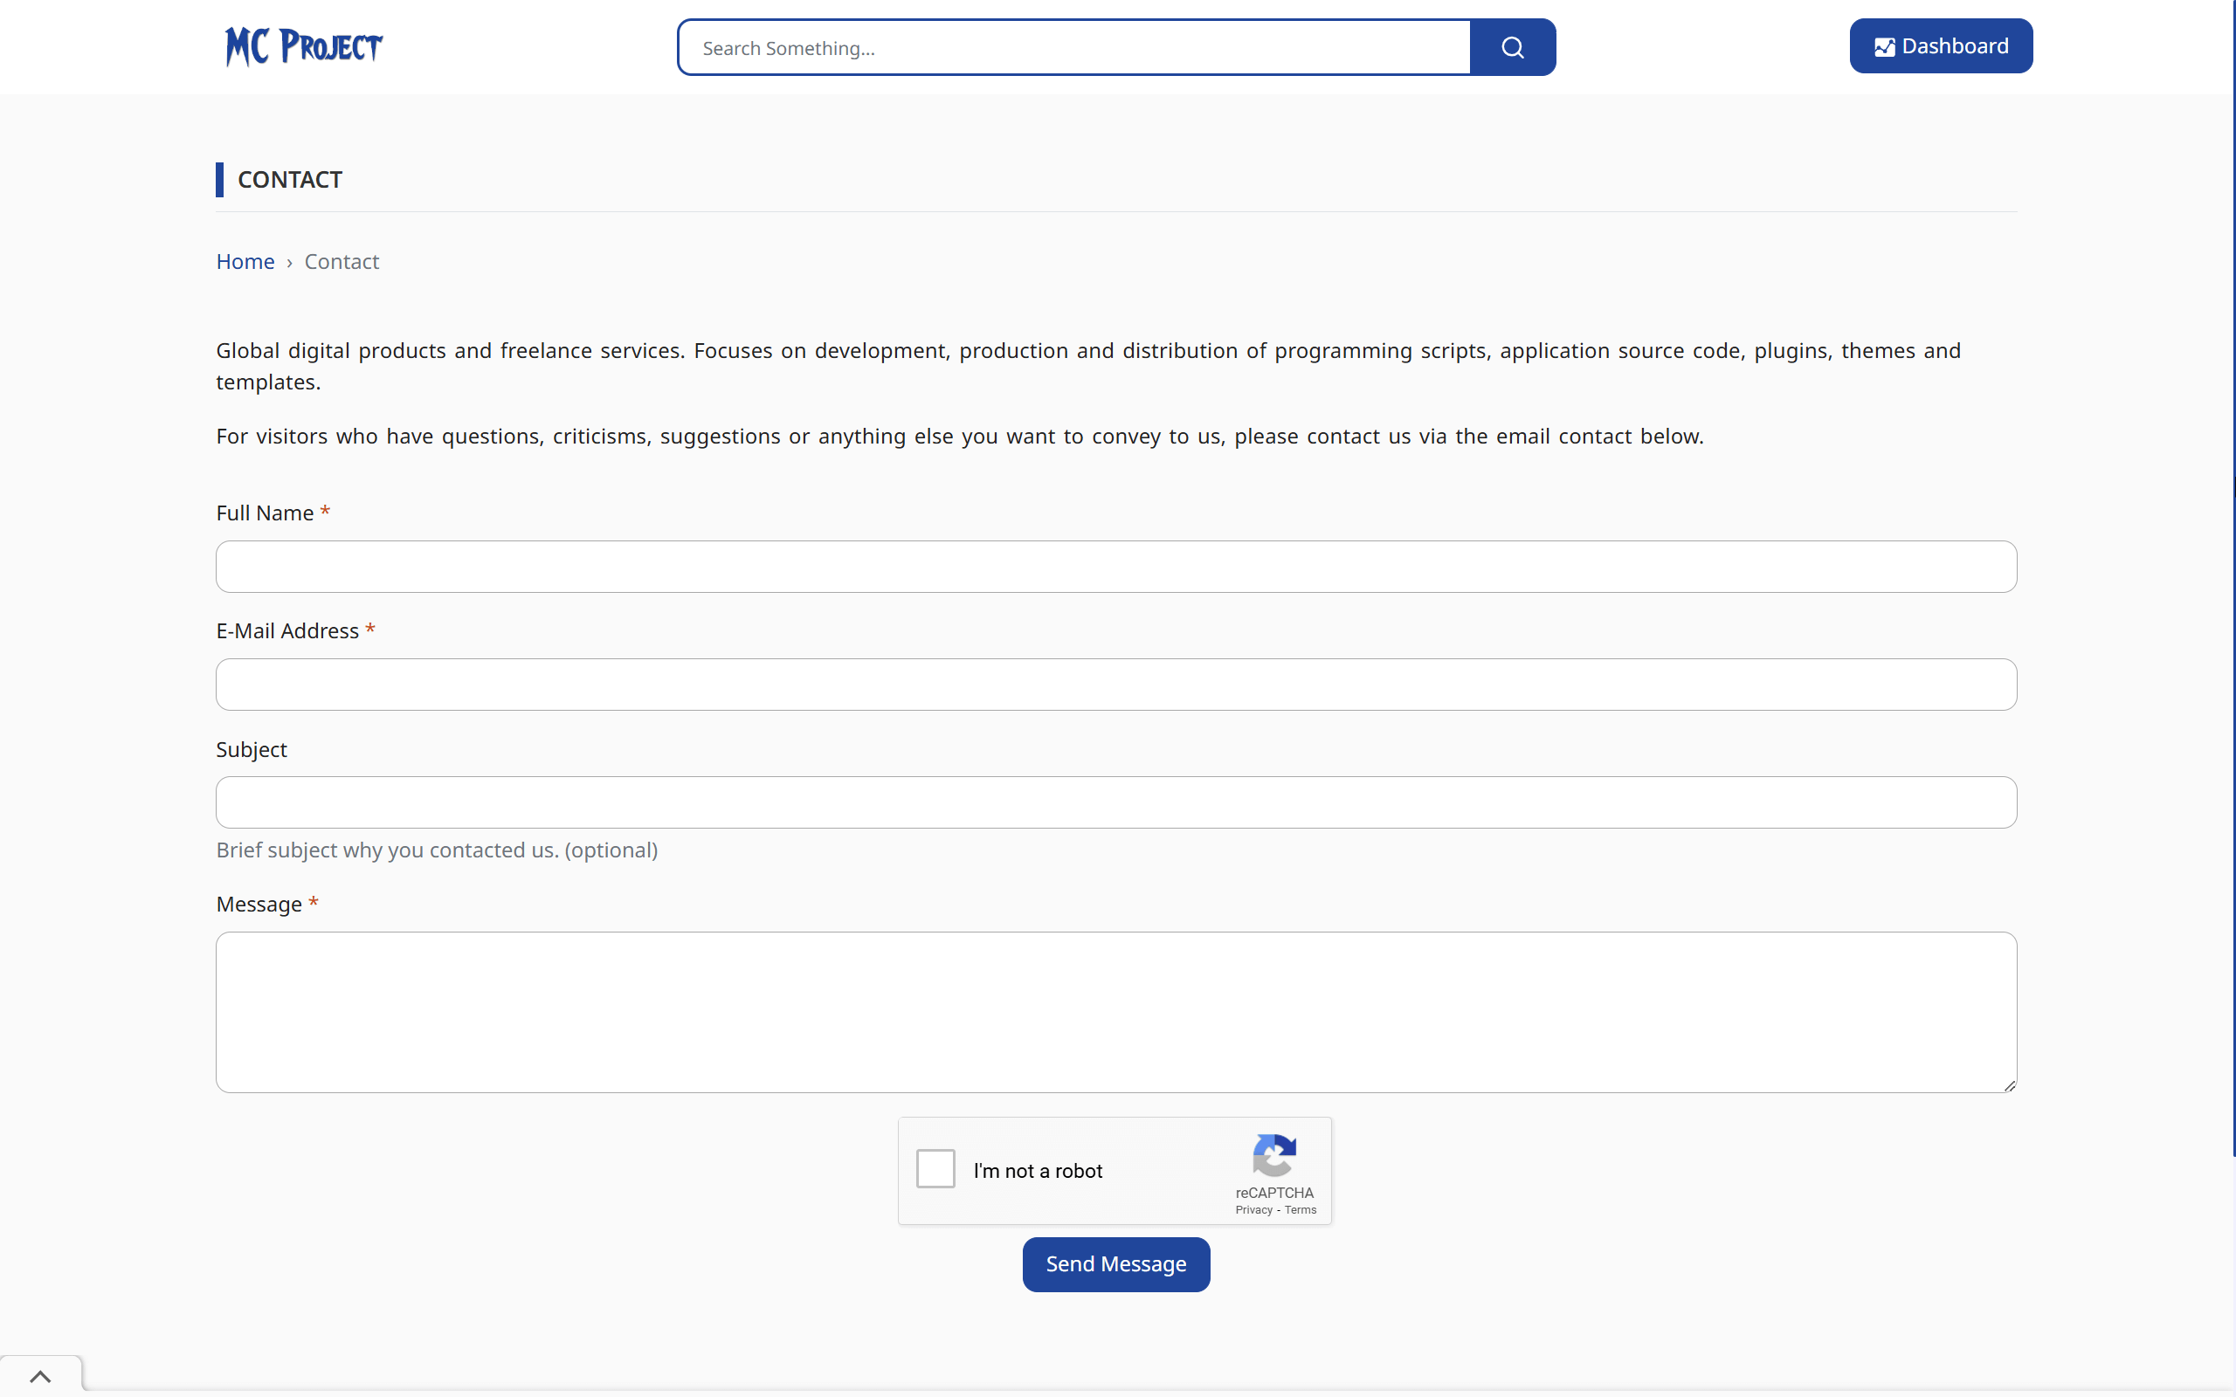Click the Subject label
This screenshot has width=2236, height=1397.
[x=252, y=749]
